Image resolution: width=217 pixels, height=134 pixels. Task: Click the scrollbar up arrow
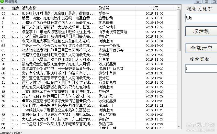point(179,7)
